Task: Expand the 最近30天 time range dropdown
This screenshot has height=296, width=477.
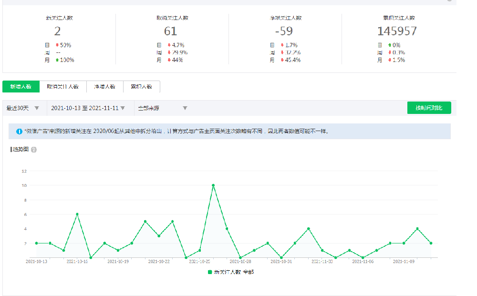Action: 23,108
